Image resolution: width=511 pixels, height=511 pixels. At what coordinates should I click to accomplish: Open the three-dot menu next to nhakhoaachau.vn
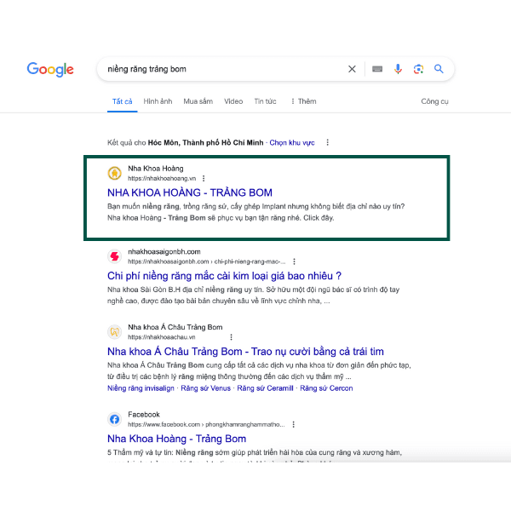click(231, 337)
